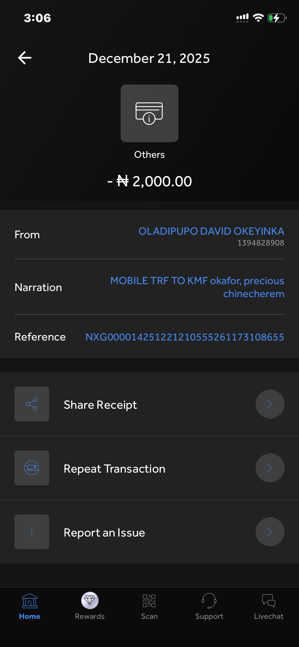Tap the NXG transaction reference number
The width and height of the screenshot is (299, 647).
pos(185,337)
